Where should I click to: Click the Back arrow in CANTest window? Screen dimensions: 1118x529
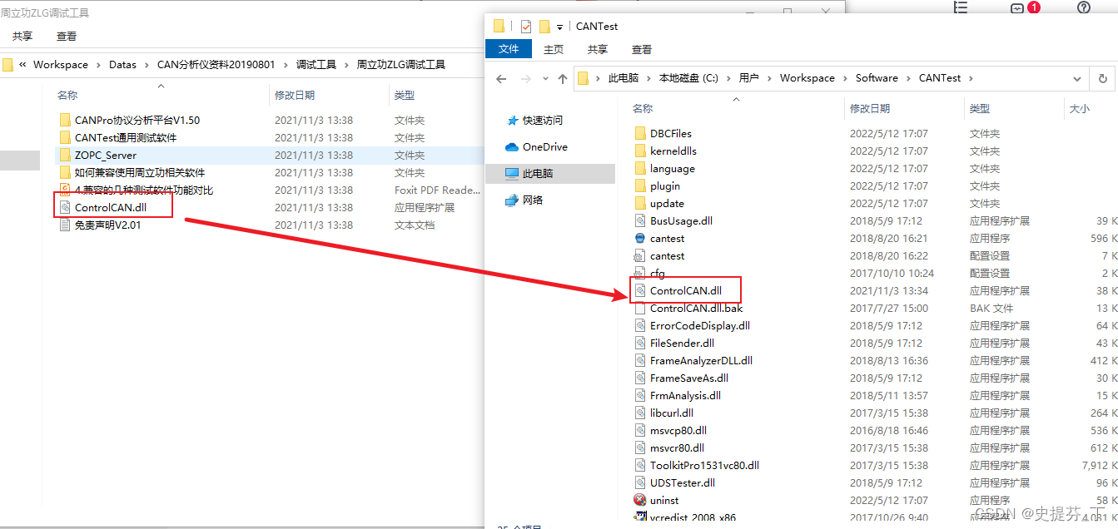point(501,79)
